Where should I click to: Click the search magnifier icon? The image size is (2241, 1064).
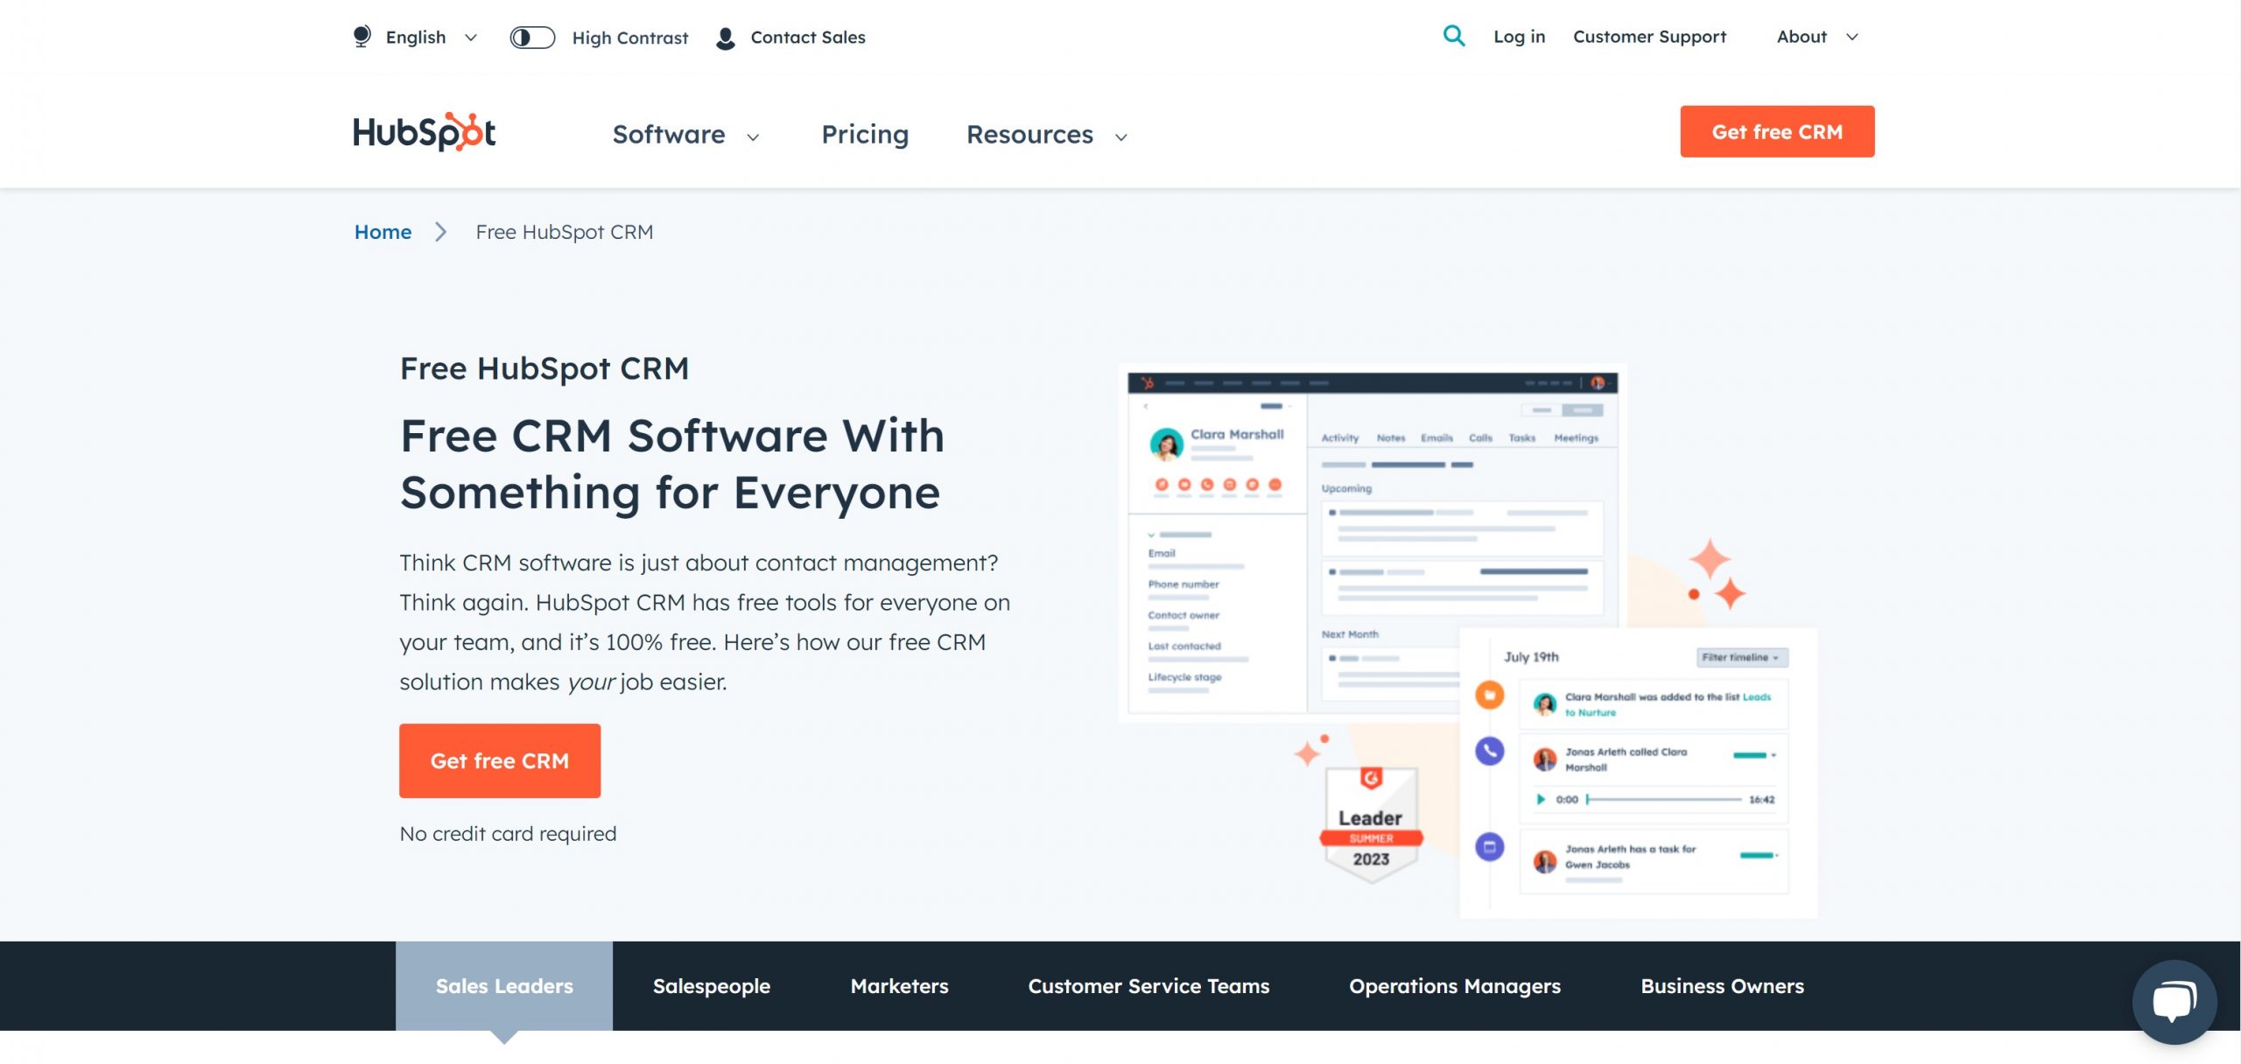1453,36
